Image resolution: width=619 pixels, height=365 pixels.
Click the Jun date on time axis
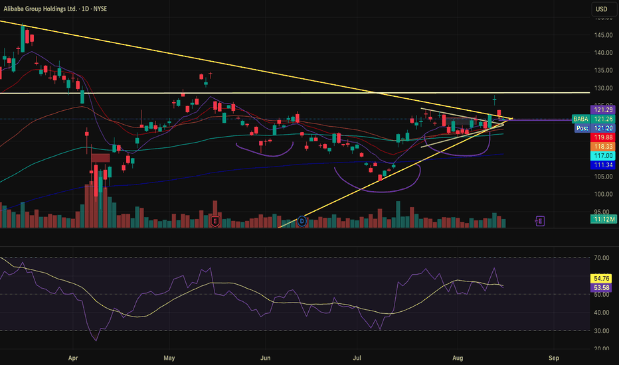click(265, 358)
